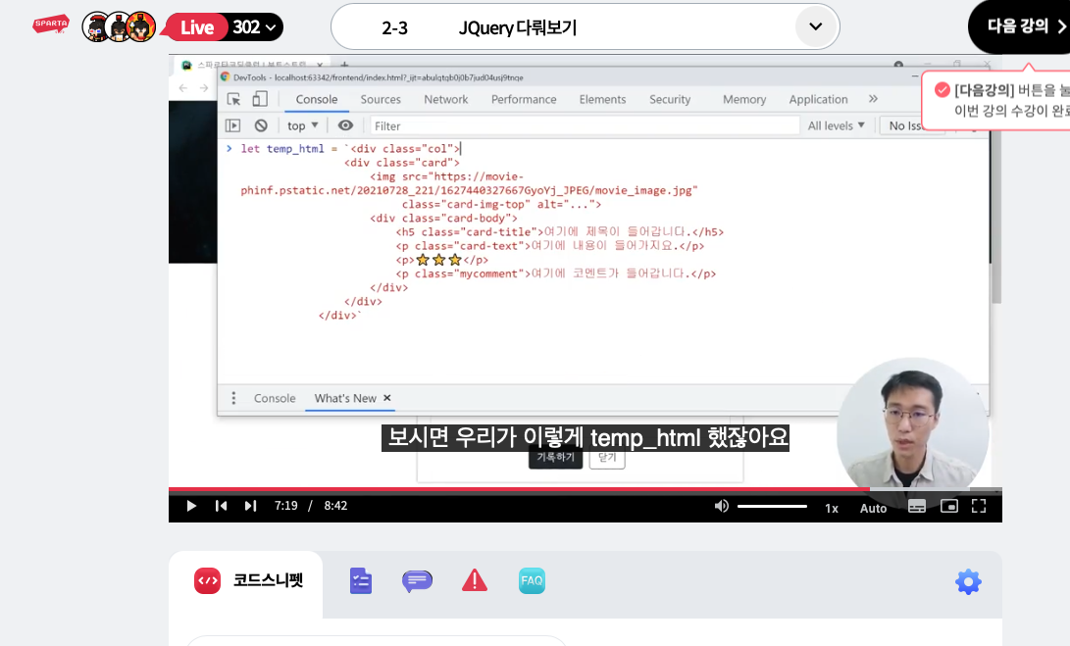1070x646 pixels.
Task: Play the lecture video
Action: pos(191,506)
